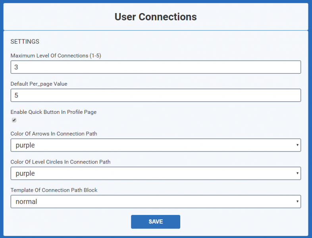Click the arrow icon on level circles select
Screen dimensions: 312x238
click(x=297, y=173)
